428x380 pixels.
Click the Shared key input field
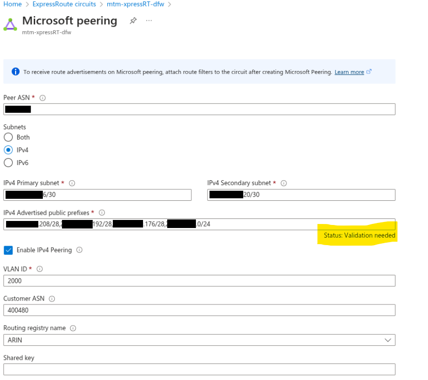199,369
